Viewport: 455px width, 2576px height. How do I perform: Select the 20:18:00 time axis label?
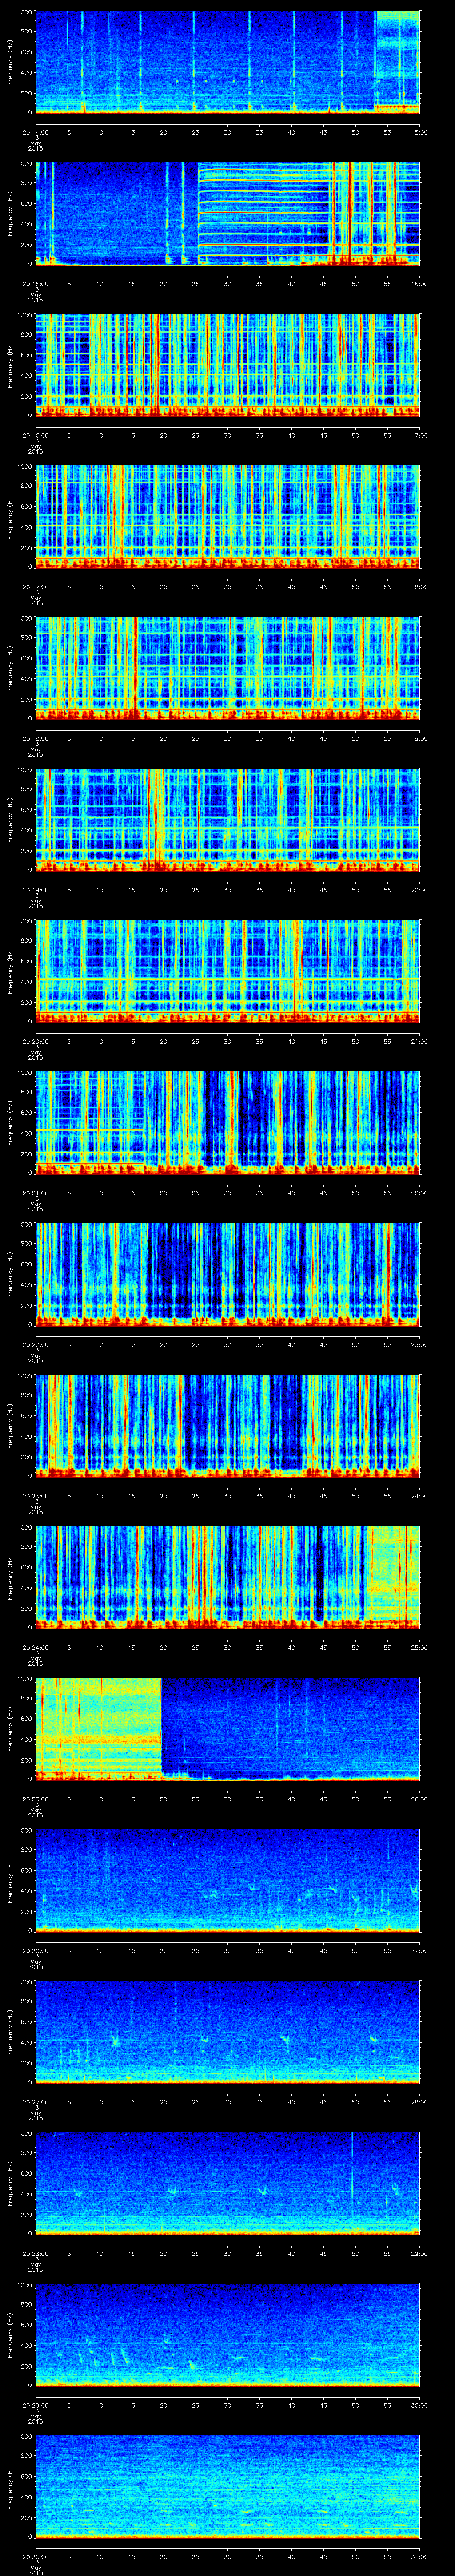click(36, 737)
